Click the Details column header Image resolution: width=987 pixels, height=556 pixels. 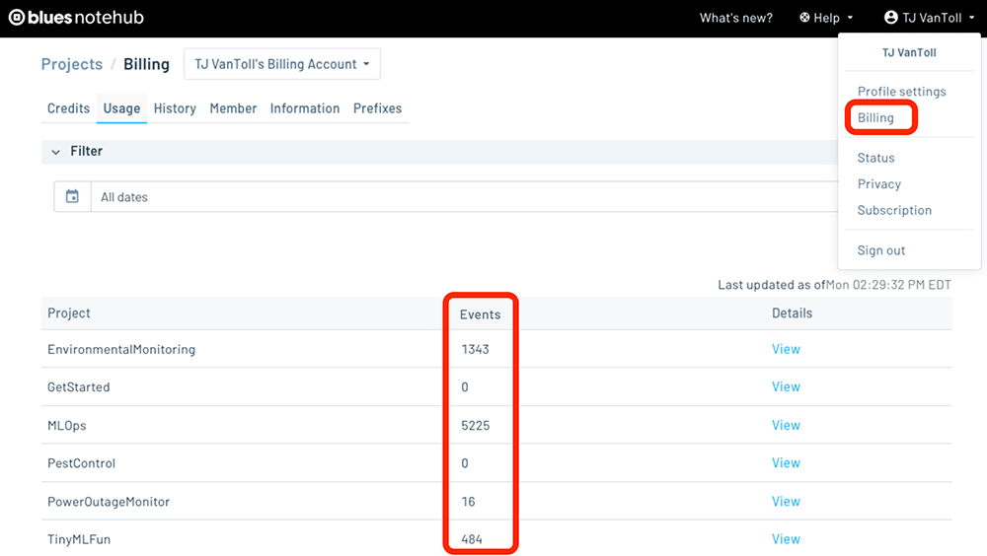click(792, 313)
